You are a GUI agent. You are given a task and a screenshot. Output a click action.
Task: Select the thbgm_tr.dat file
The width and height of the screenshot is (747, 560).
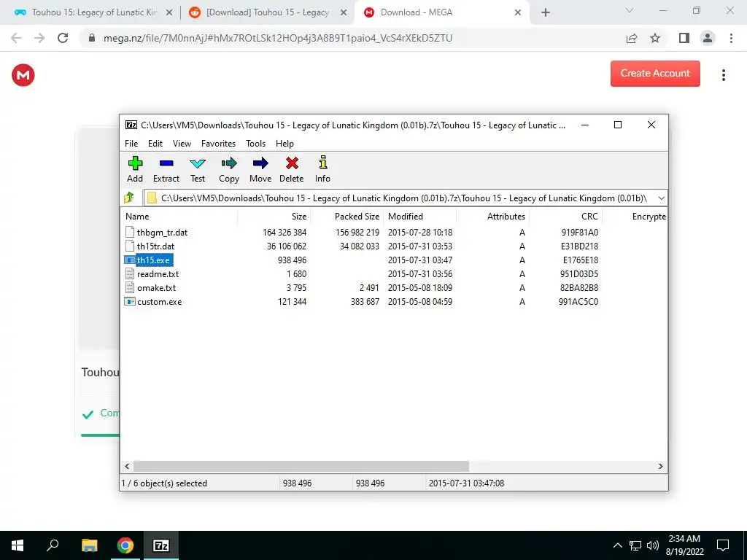162,233
